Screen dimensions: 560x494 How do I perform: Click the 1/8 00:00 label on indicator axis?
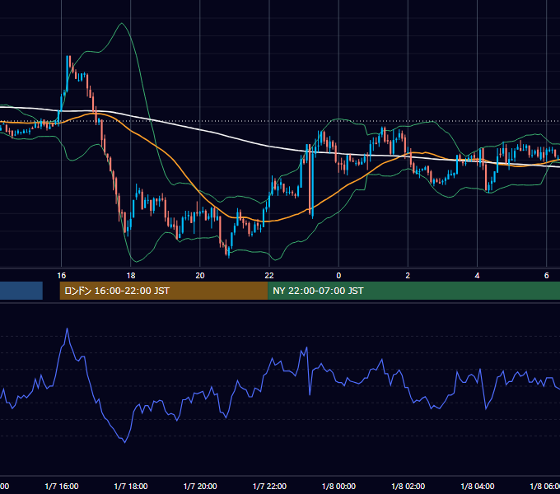338,486
